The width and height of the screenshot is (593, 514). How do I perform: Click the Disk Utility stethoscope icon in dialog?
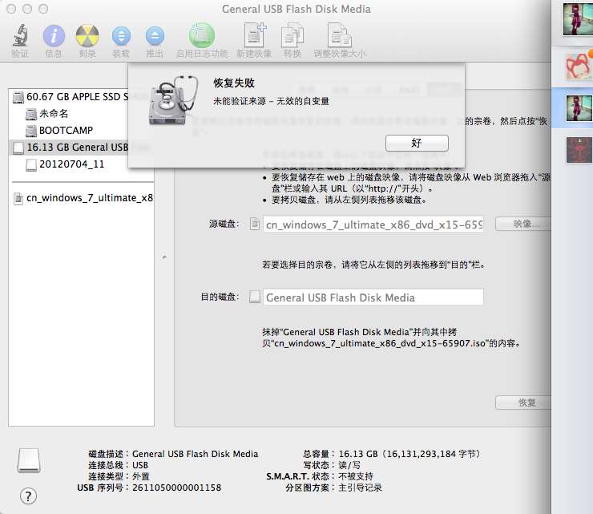(174, 100)
